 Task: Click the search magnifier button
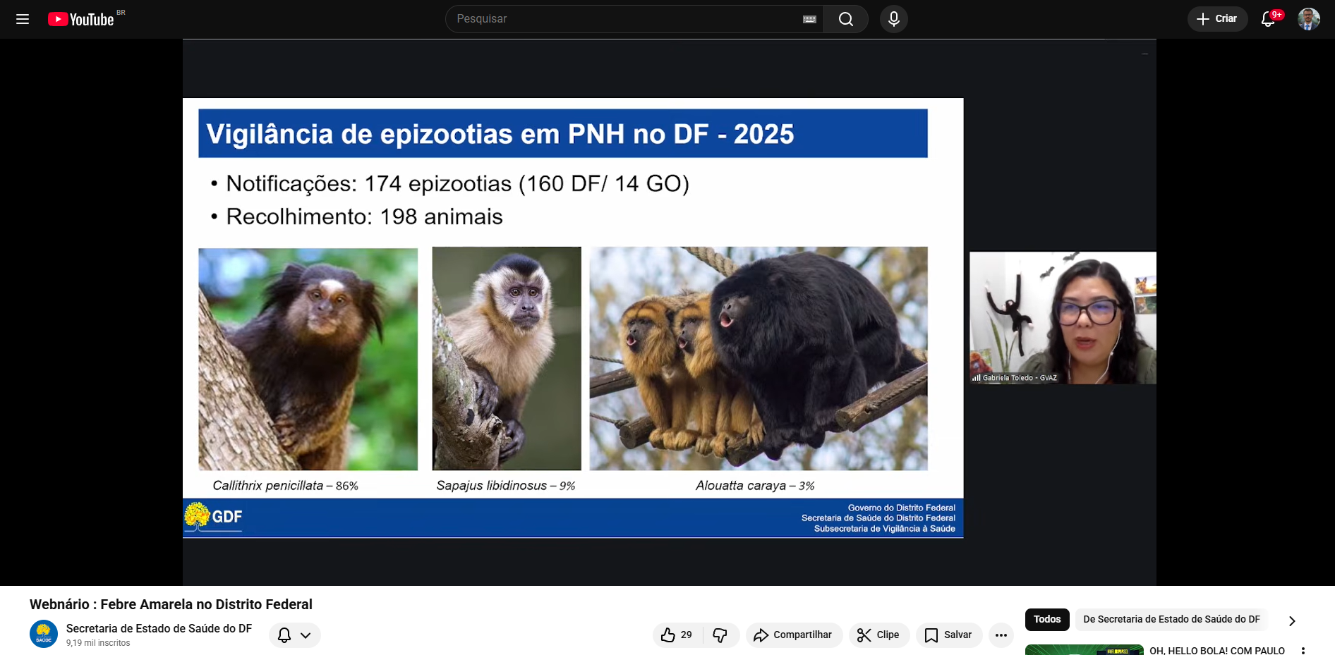tap(845, 19)
